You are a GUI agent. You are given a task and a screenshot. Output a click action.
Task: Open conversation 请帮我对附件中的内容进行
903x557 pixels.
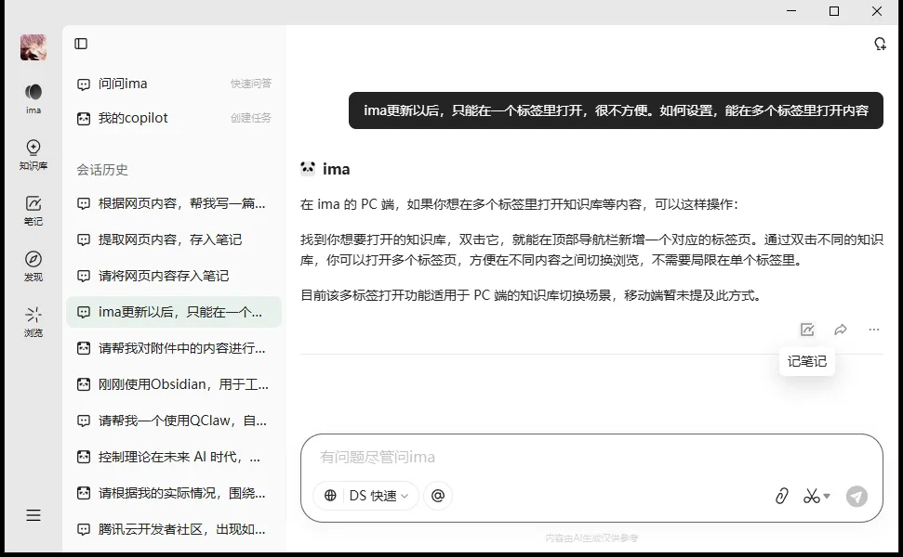[174, 348]
